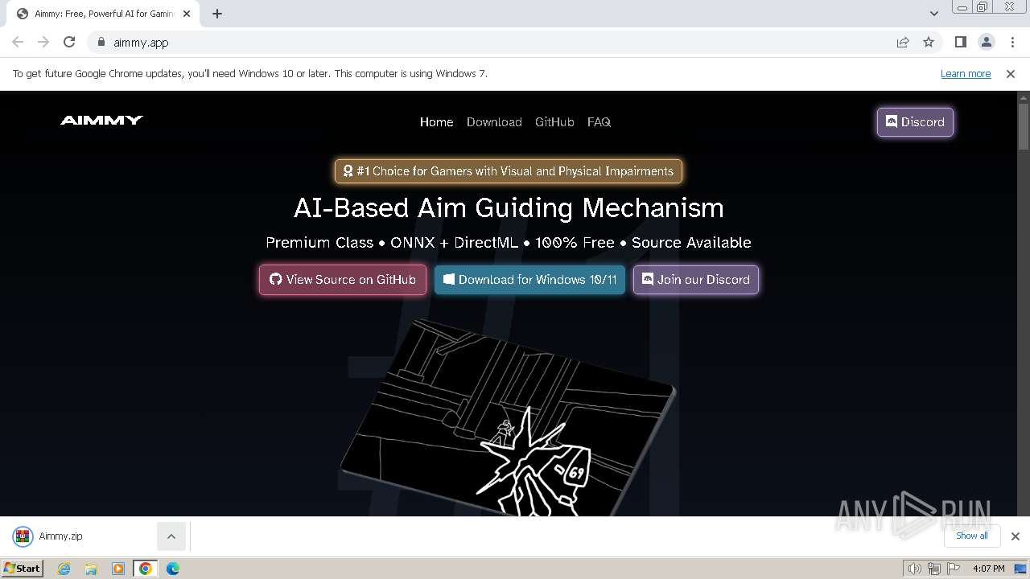Viewport: 1030px width, 579px height.
Task: Click the AI-Based Aim Guiding Mechanism heading
Action: pos(509,208)
